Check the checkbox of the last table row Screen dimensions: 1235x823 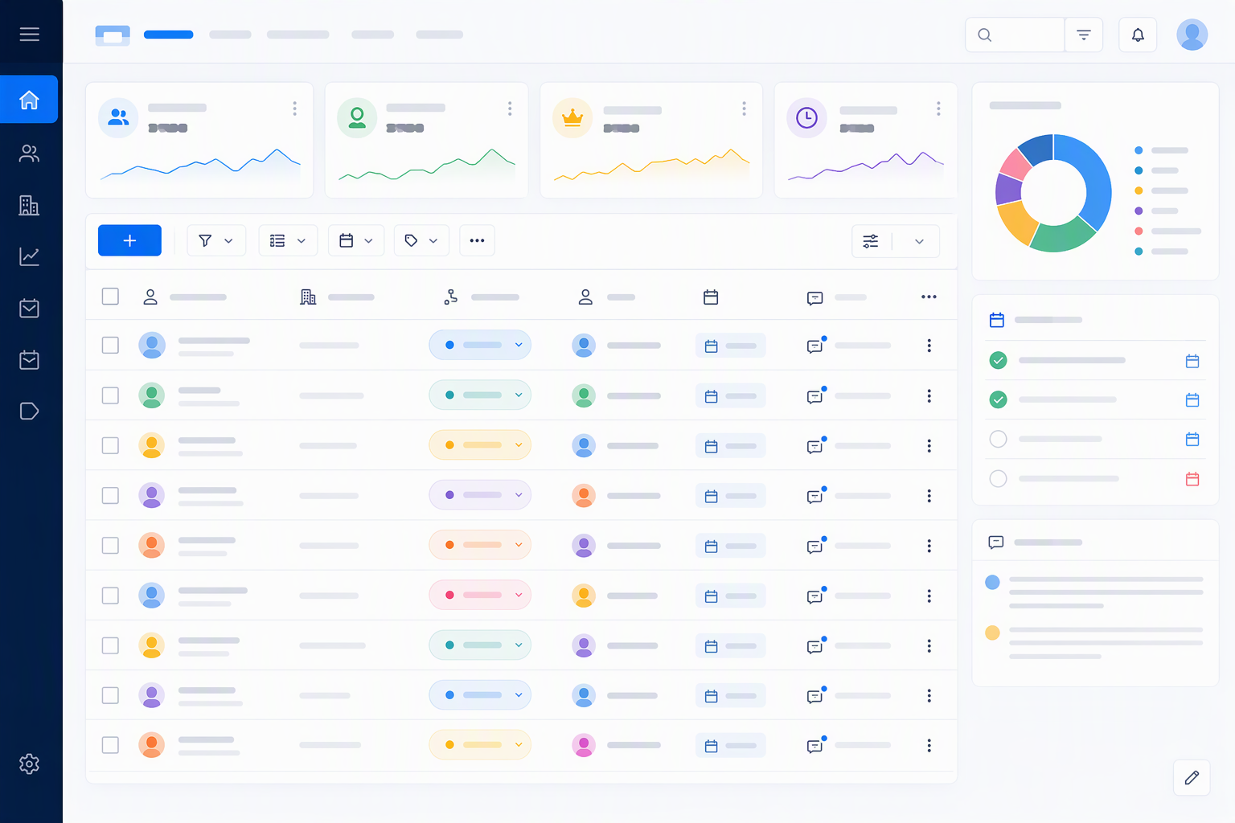tap(111, 745)
